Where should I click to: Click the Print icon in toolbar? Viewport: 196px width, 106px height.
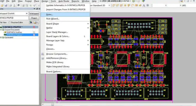10,5
